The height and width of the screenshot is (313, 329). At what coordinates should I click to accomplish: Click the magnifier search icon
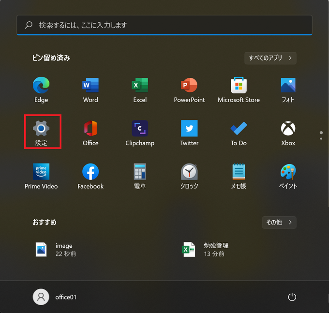point(29,25)
